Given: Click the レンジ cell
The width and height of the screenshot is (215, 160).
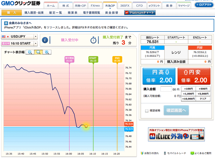Looking at the screenshot, I should tap(176, 53).
